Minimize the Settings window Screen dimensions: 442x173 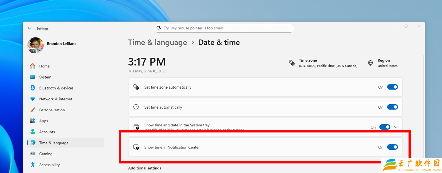394,26
